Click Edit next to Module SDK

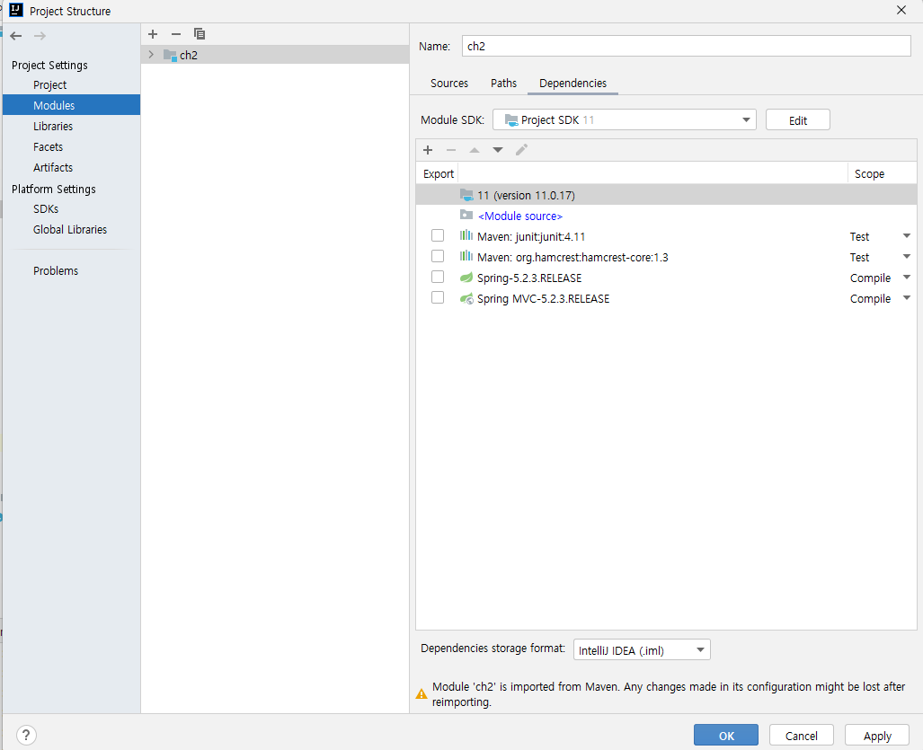(797, 120)
